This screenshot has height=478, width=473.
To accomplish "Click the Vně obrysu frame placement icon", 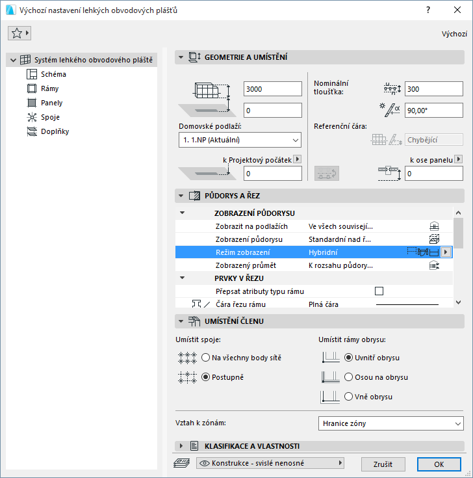I will (x=330, y=397).
